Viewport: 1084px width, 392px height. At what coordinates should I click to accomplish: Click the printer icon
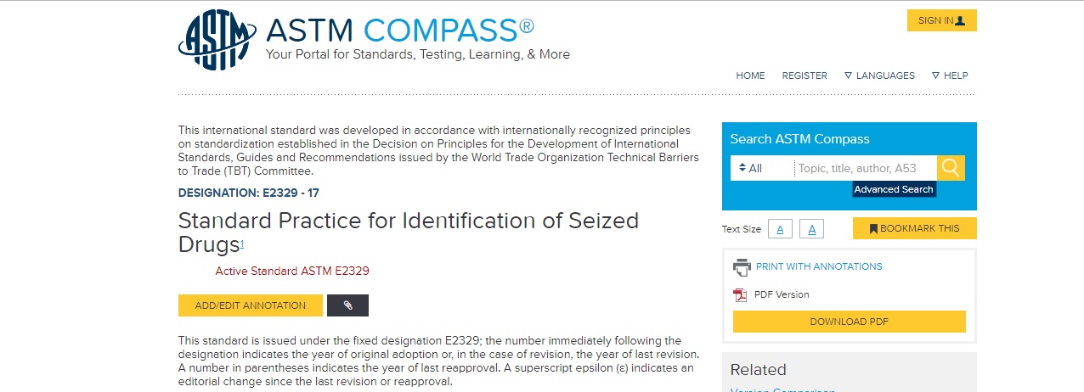coord(742,267)
